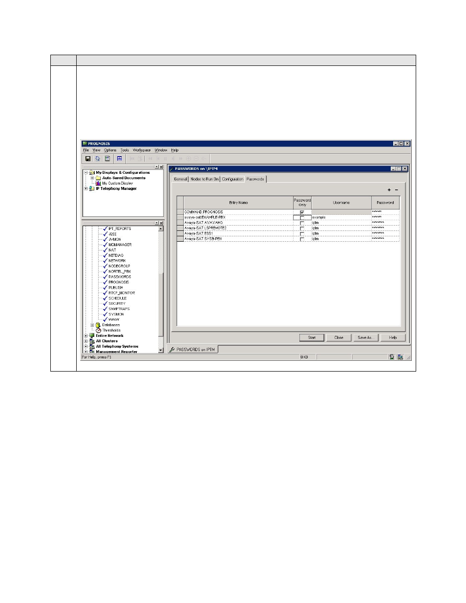Toggle Password Only for avaya-sat:EXAMPLE-PBX

(302, 217)
